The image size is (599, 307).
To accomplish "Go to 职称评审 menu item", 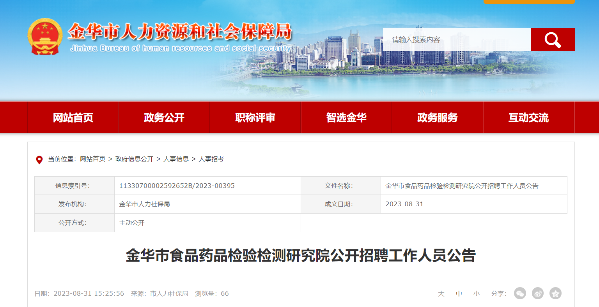I will click(x=255, y=118).
